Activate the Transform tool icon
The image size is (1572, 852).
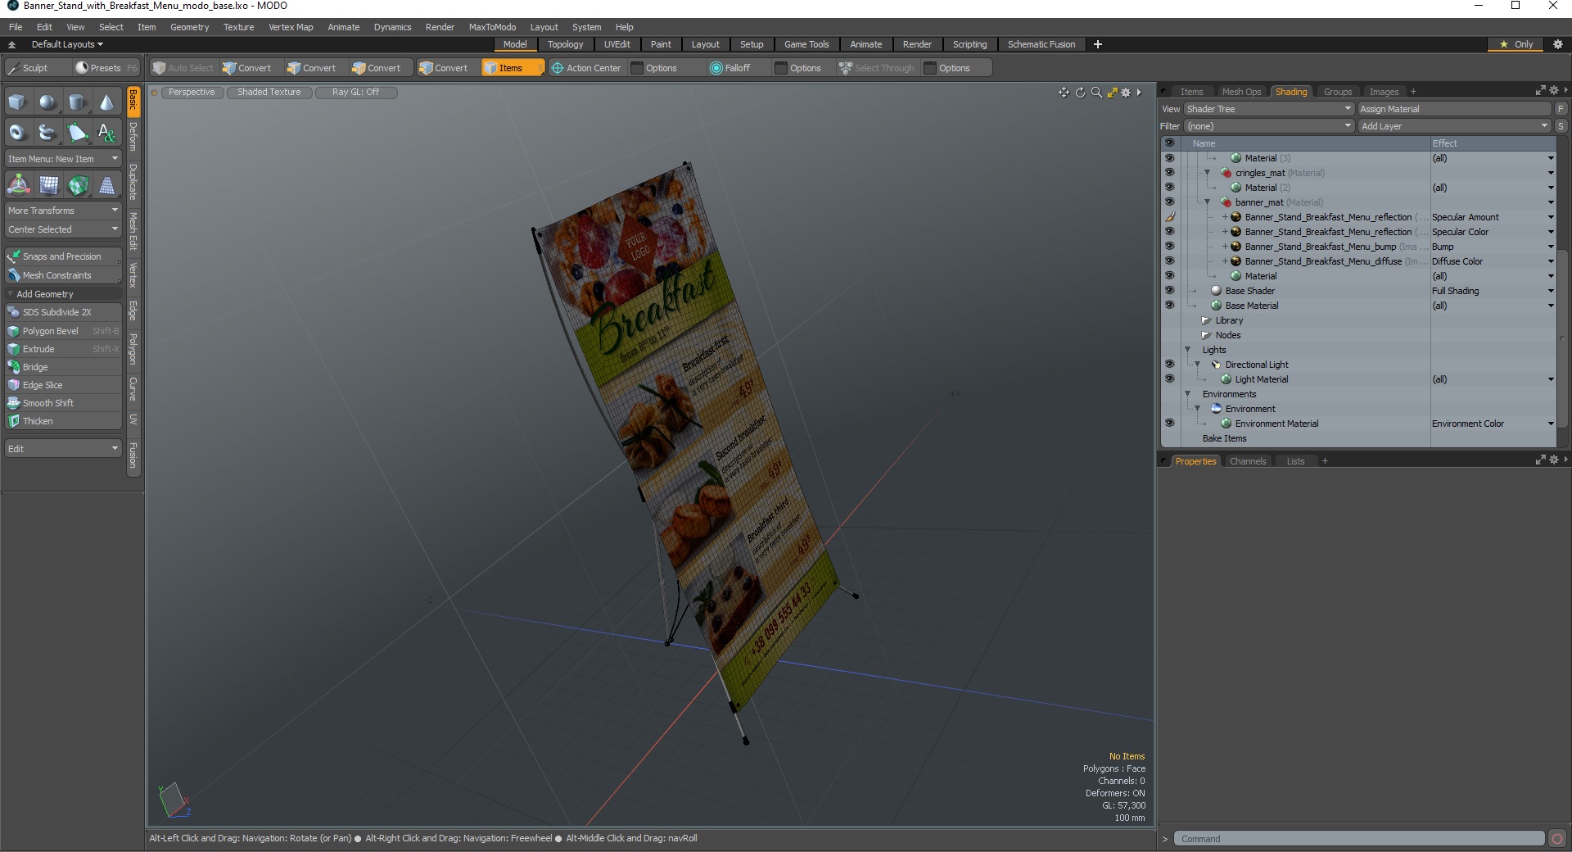coord(18,185)
